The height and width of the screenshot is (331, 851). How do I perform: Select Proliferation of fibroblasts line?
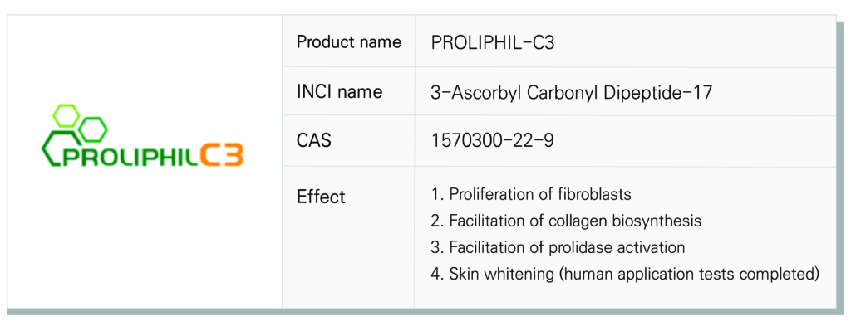[x=531, y=194]
